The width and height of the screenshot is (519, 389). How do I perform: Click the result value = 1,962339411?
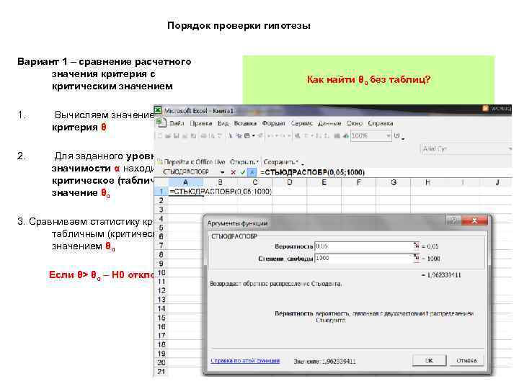click(x=441, y=275)
